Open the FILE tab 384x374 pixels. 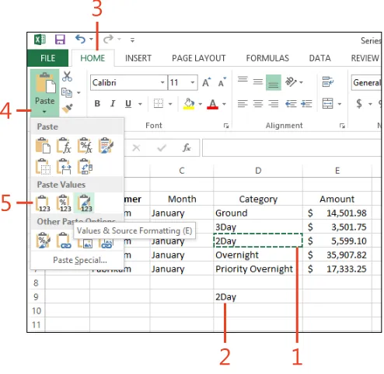coord(47,58)
